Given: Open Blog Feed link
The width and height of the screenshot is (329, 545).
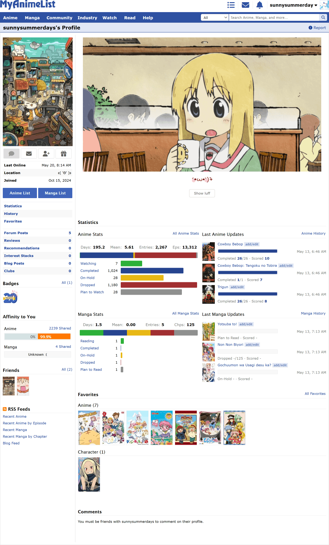Looking at the screenshot, I should (x=11, y=443).
